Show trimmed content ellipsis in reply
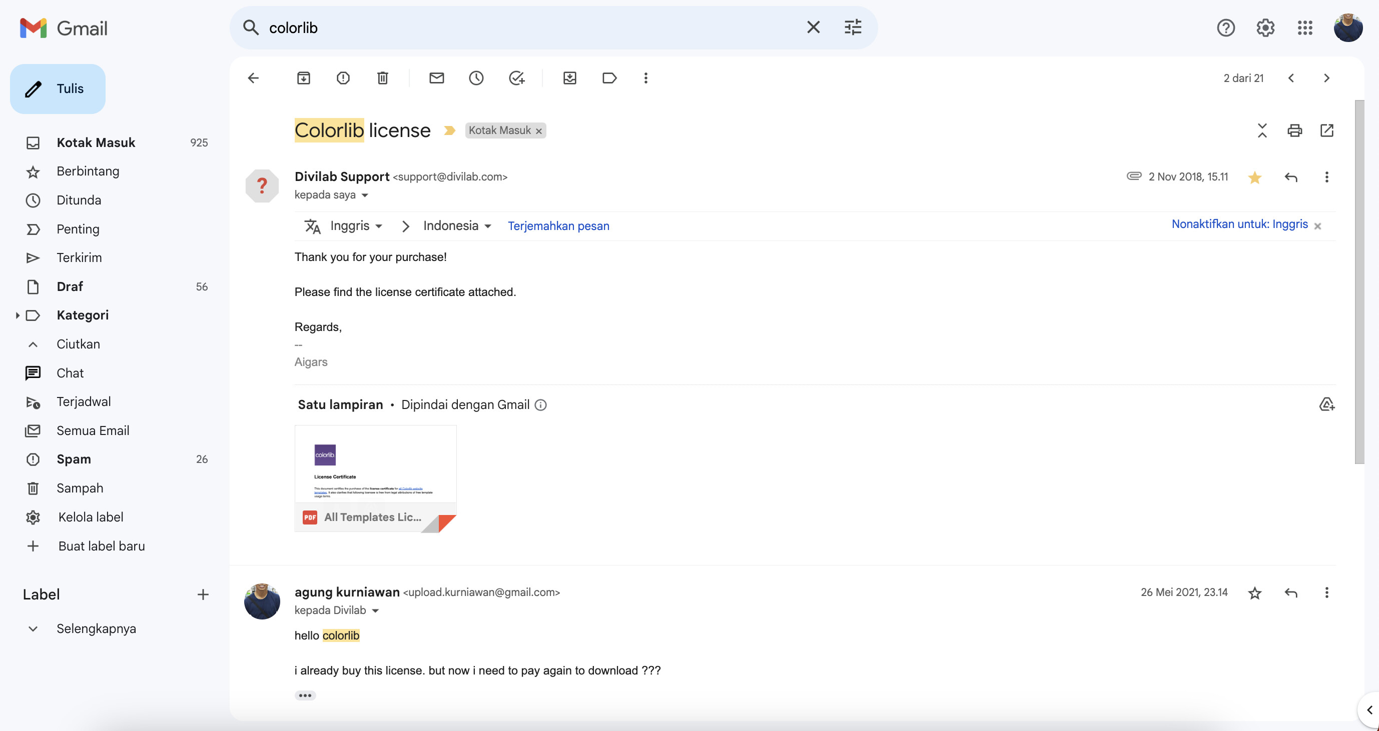Image resolution: width=1379 pixels, height=731 pixels. pyautogui.click(x=305, y=695)
